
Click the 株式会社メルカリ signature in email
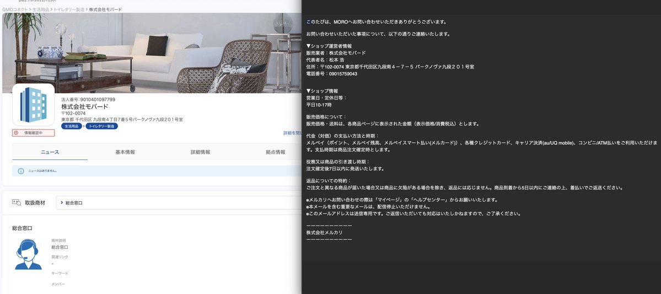coord(324,232)
